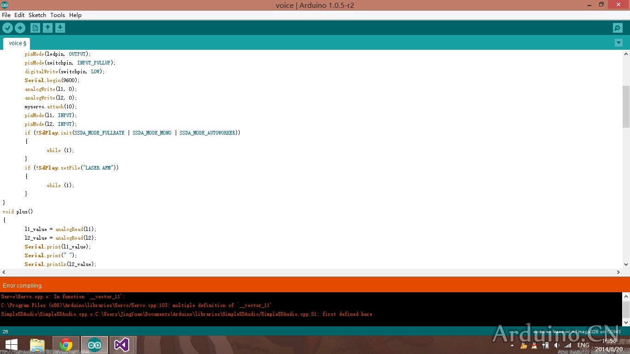This screenshot has width=630, height=354.
Task: Click the horizontal scrollbar left arrow
Action: click(4, 272)
